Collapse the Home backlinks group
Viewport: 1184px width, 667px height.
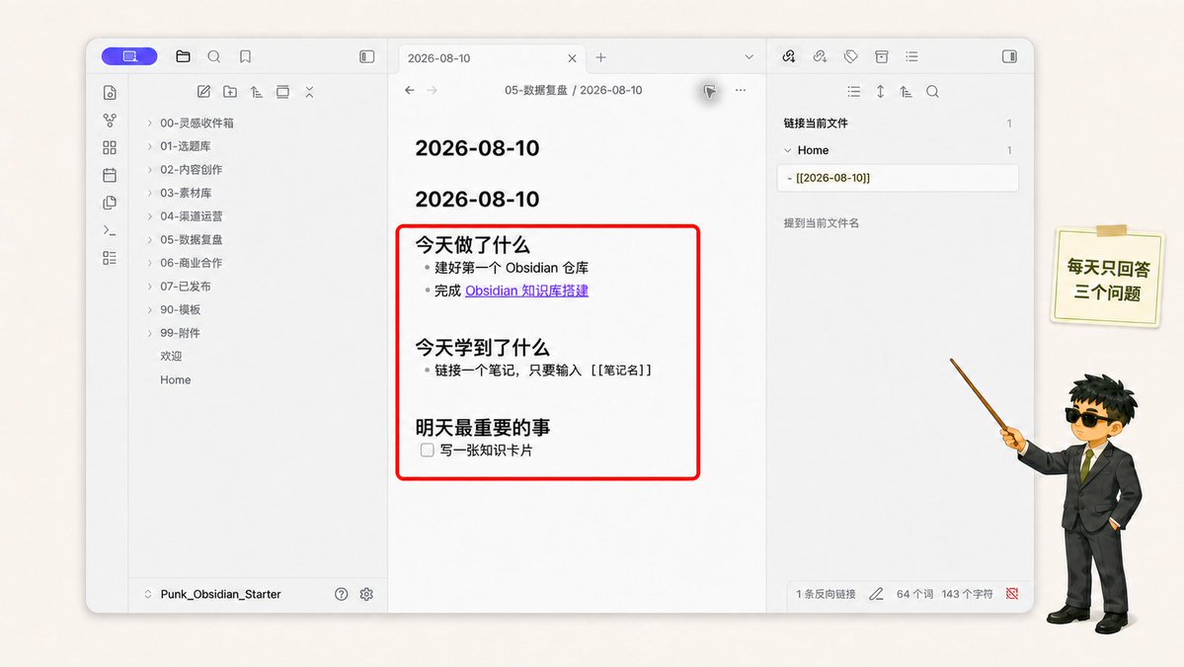pyautogui.click(x=788, y=150)
